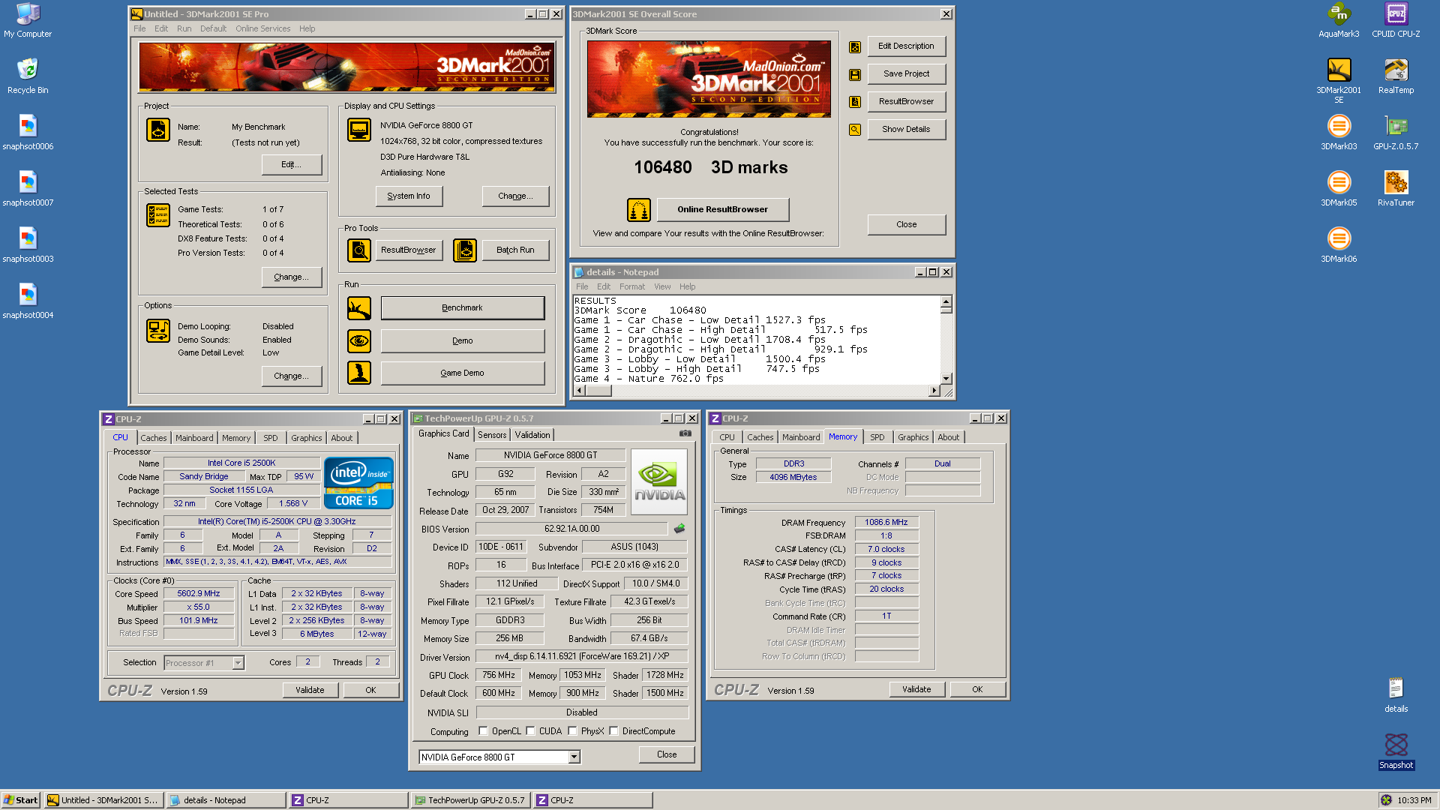The image size is (1440, 810).
Task: Switch to Validation tab in GPU-Z
Action: (x=532, y=435)
